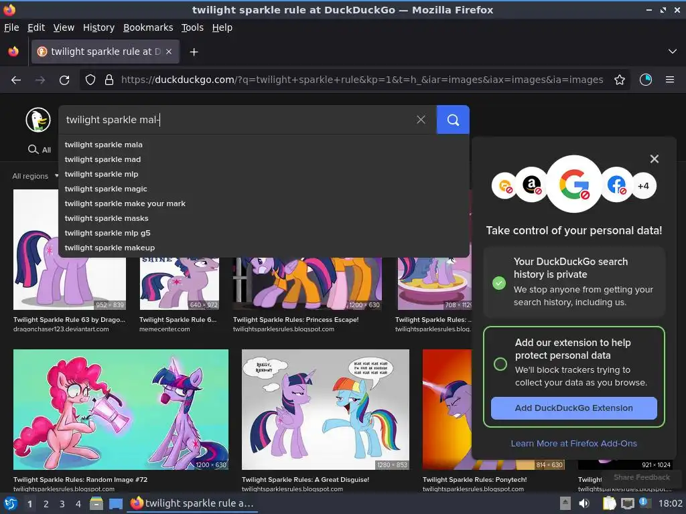The image size is (686, 514).
Task: Choose suggestion twilight sparkle makeup
Action: click(264, 248)
